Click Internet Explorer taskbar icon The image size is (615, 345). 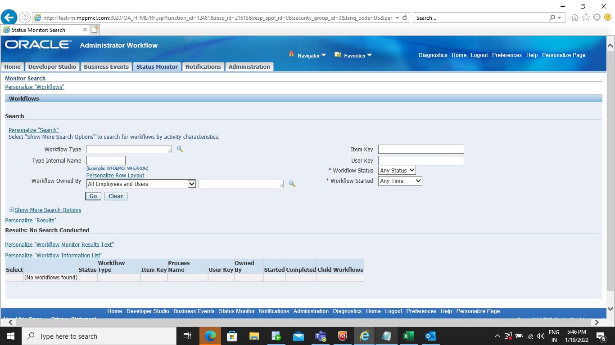364,336
